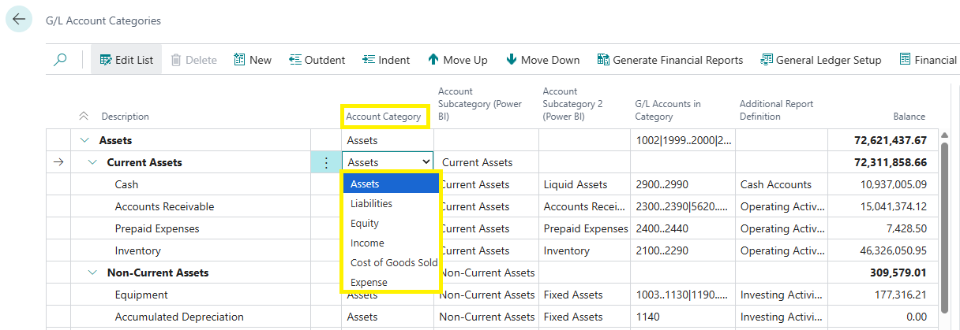The height and width of the screenshot is (330, 960).
Task: Click the Account Category dropdown box
Action: pos(388,162)
